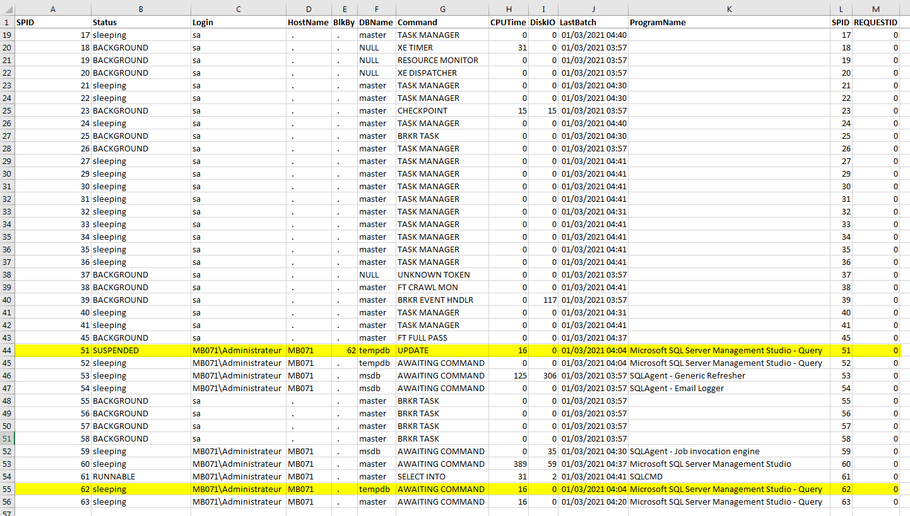Click the 'BlkBy' header cell
Image resolution: width=910 pixels, height=516 pixels.
pyautogui.click(x=345, y=22)
